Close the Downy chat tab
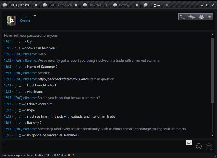 [x=137, y=5]
